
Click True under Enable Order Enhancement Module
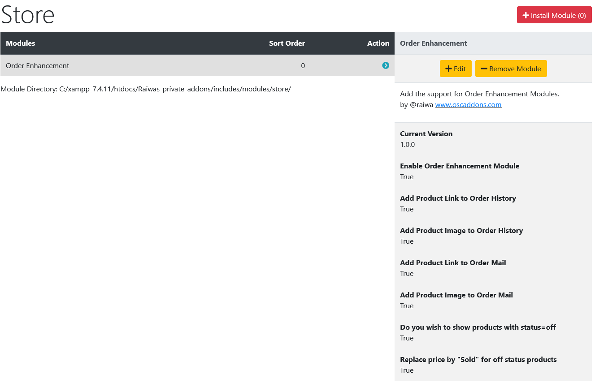point(407,177)
